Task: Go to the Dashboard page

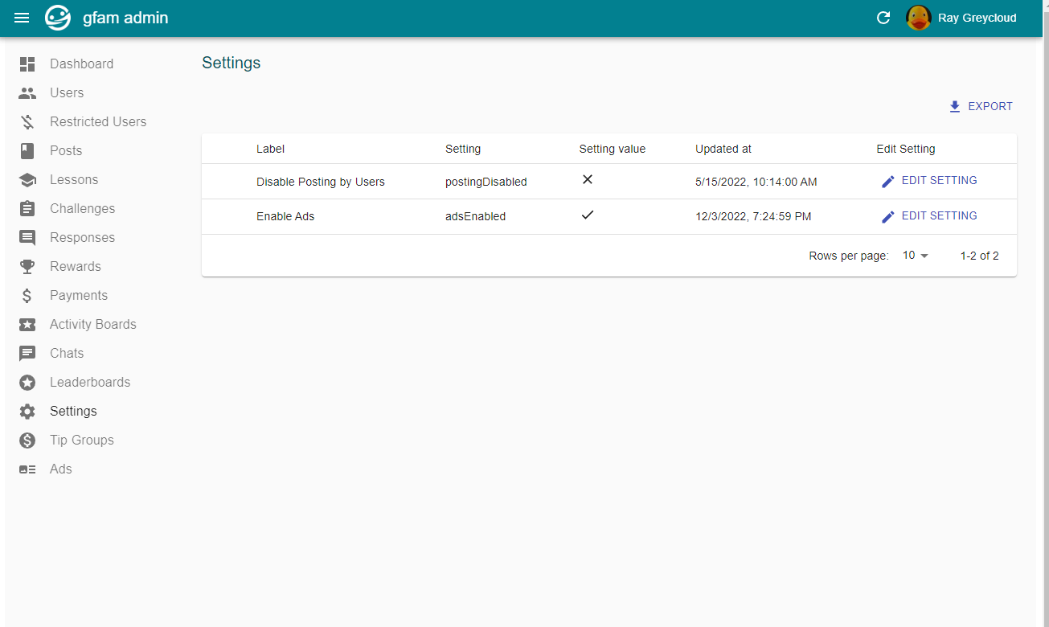Action: 81,64
